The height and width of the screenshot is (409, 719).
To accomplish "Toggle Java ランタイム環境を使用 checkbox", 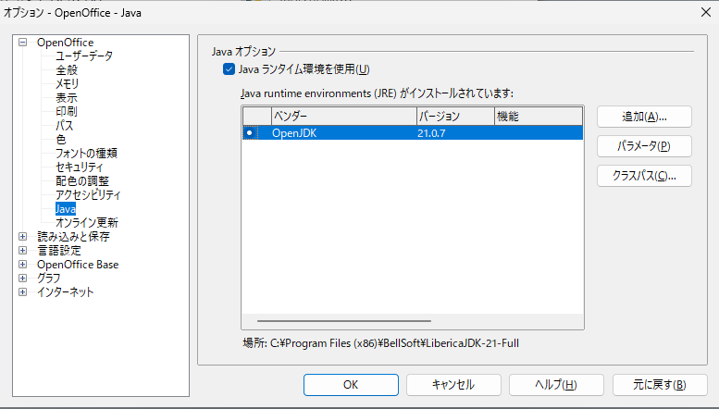I will click(229, 69).
